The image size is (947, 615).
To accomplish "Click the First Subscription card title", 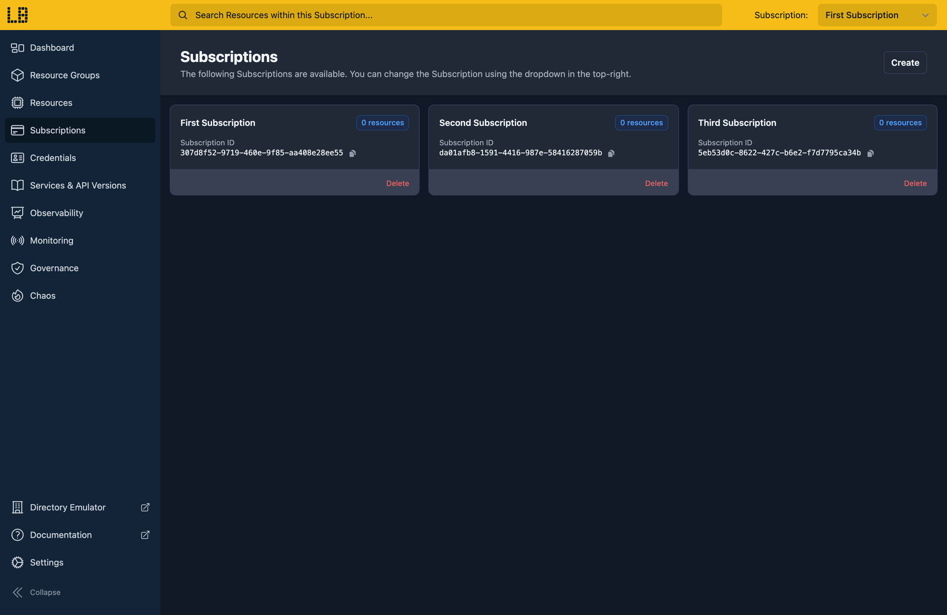I will tap(218, 123).
